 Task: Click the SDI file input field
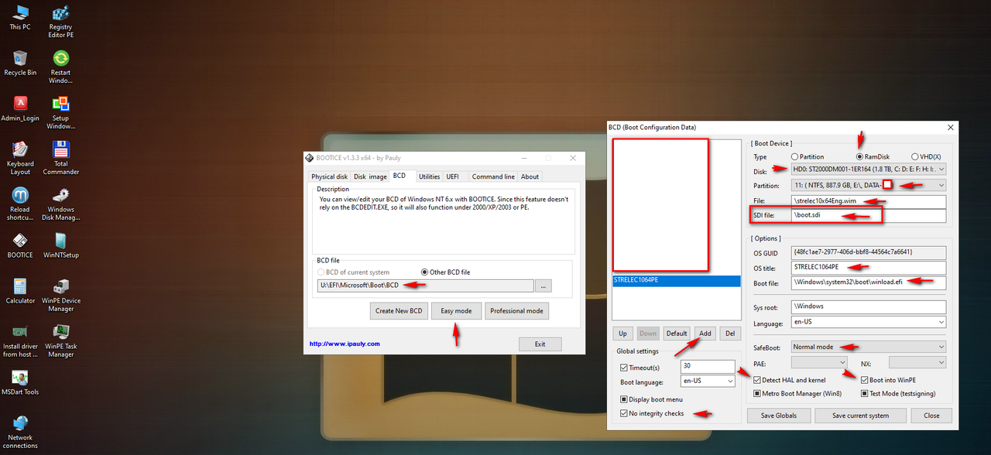[x=868, y=216]
